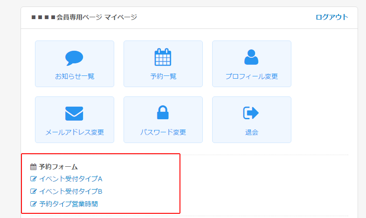Click the speech bubble notifications icon
This screenshot has width=366, height=218.
click(x=74, y=58)
